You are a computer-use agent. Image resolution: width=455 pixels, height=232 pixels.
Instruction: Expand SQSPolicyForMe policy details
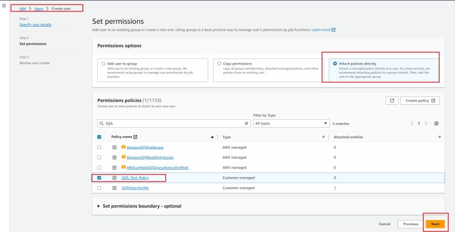point(114,188)
